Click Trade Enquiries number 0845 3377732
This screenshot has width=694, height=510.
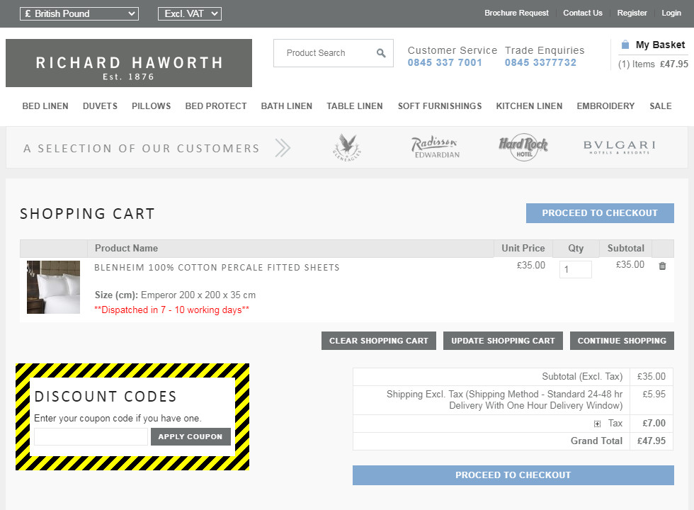540,62
